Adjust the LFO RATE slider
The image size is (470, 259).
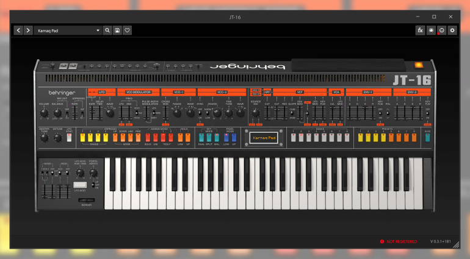[92, 113]
